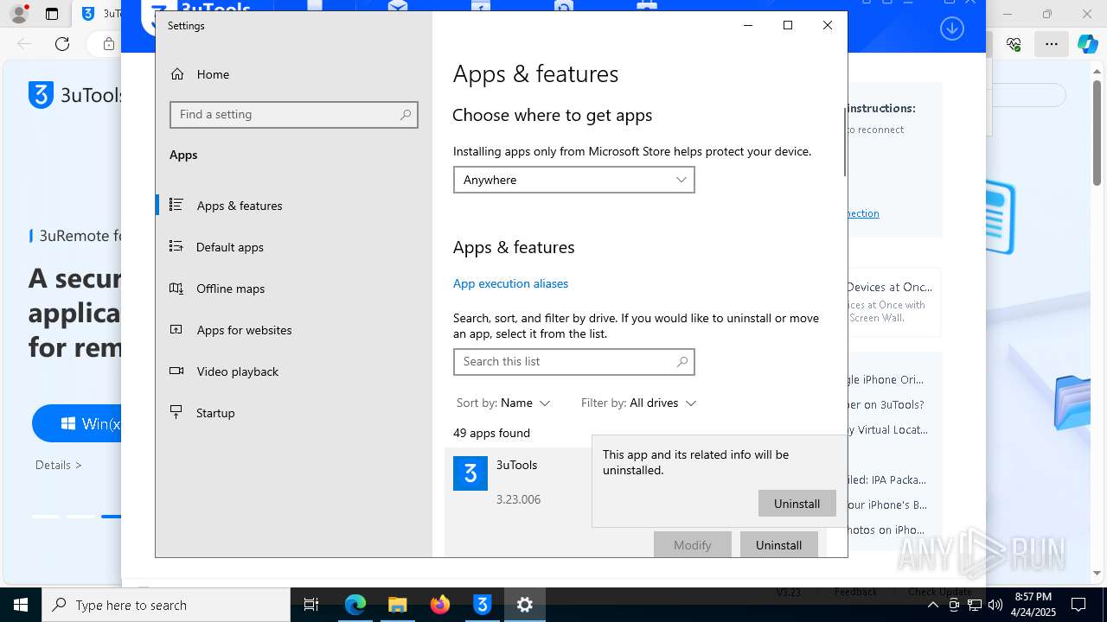Open the App execution aliases link

point(510,283)
